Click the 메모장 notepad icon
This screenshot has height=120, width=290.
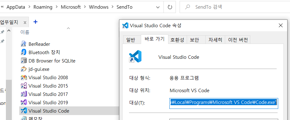[x=24, y=118]
